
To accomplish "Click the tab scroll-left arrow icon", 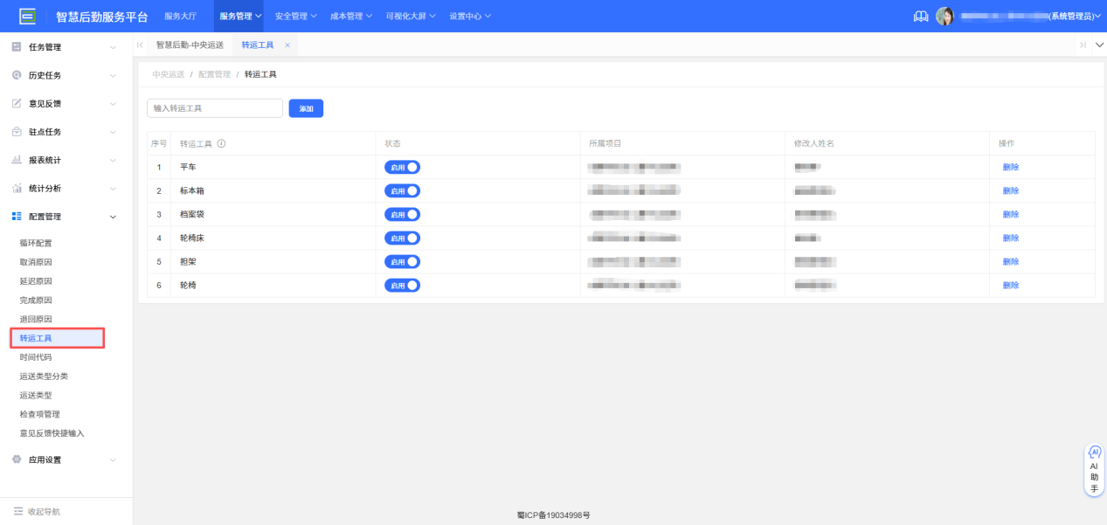I will [x=140, y=45].
